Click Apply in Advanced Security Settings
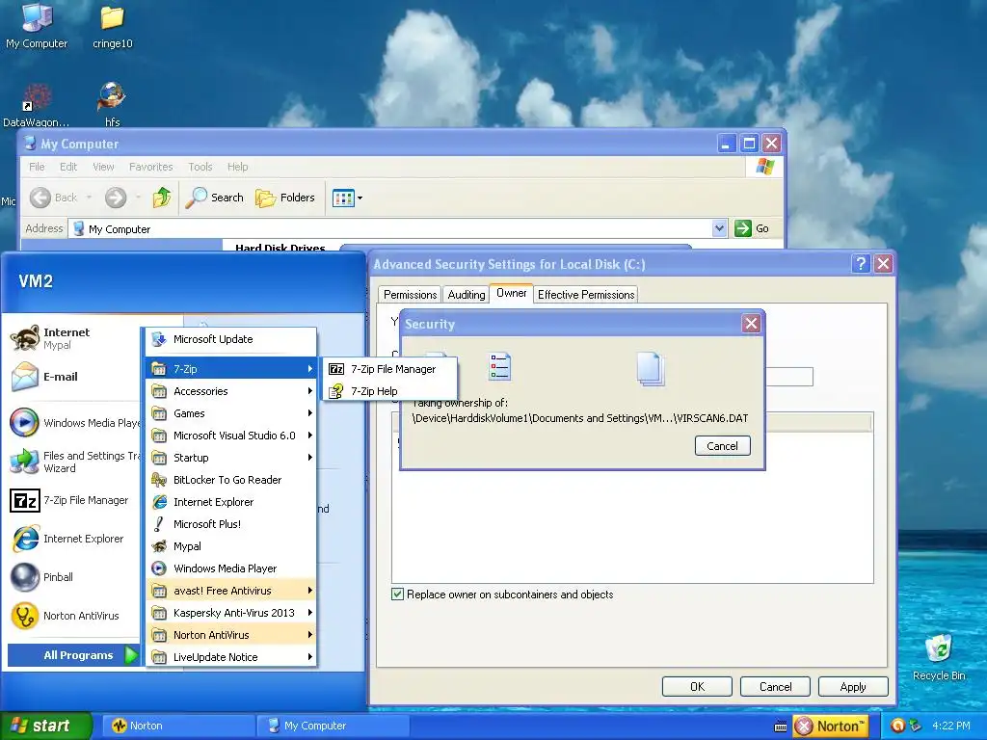The height and width of the screenshot is (740, 987). (x=853, y=686)
